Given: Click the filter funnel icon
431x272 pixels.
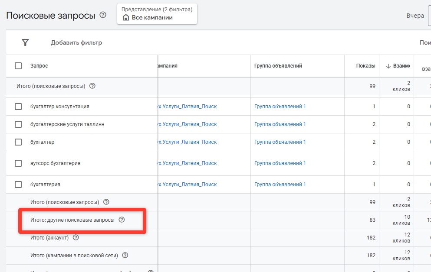Looking at the screenshot, I should pos(25,42).
